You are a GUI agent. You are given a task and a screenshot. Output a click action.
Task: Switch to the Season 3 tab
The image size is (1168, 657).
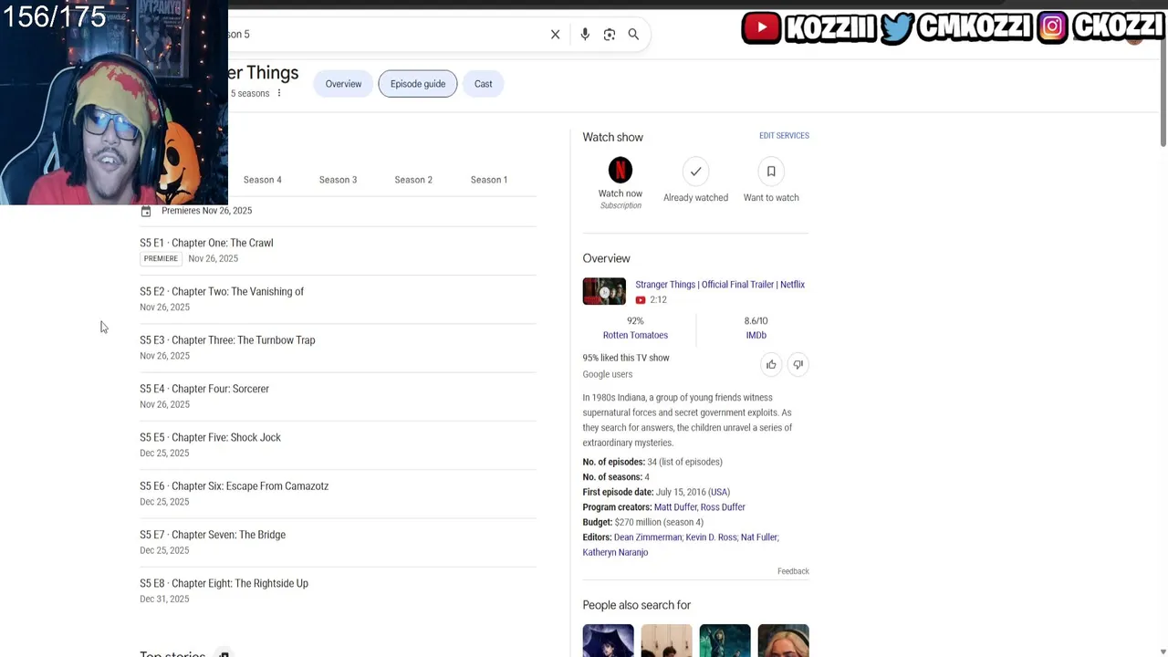tap(338, 180)
